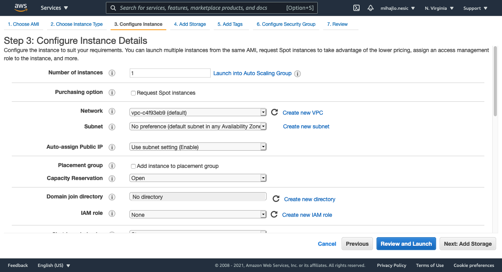Open the Subnet dropdown
The height and width of the screenshot is (272, 502).
(x=198, y=126)
